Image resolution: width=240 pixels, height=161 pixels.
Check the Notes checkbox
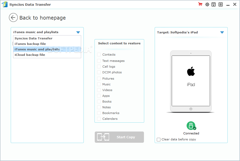(99, 107)
